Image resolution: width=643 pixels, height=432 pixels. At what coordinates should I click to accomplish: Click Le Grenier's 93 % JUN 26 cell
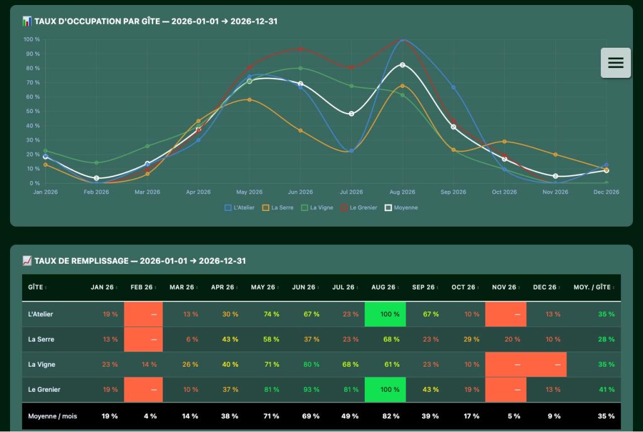(x=305, y=389)
